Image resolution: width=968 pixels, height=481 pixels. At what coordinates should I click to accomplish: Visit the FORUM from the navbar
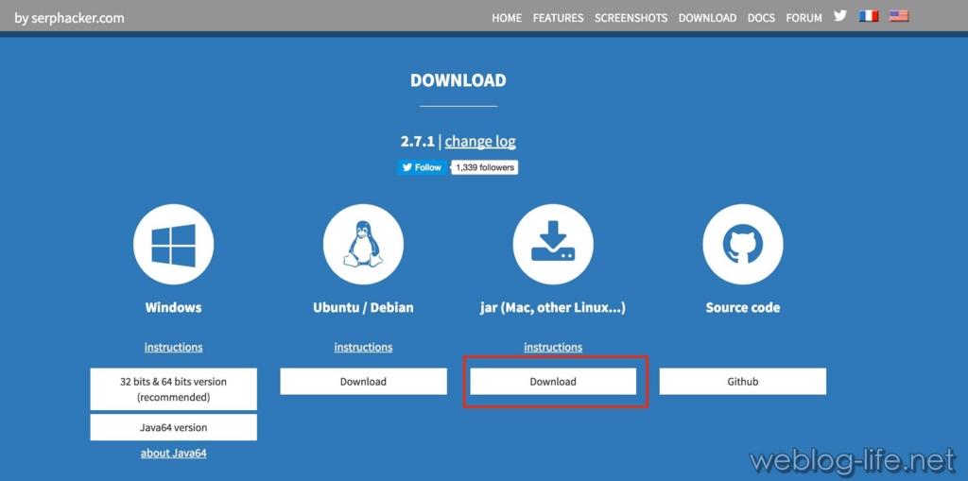coord(804,18)
